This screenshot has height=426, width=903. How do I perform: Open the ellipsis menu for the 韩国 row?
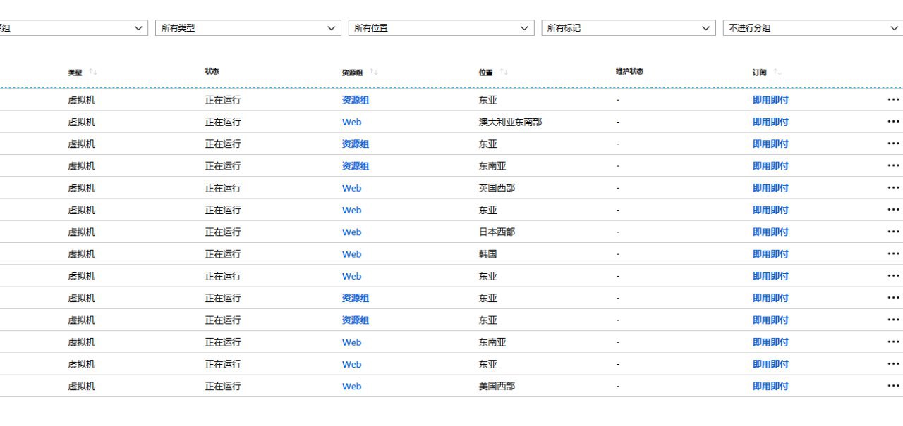[x=893, y=254]
